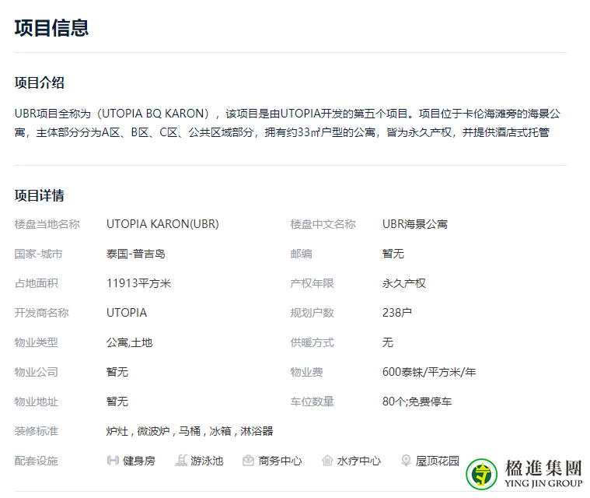Click the value 泰国-普吉岛
The image size is (590, 498).
[x=136, y=254]
